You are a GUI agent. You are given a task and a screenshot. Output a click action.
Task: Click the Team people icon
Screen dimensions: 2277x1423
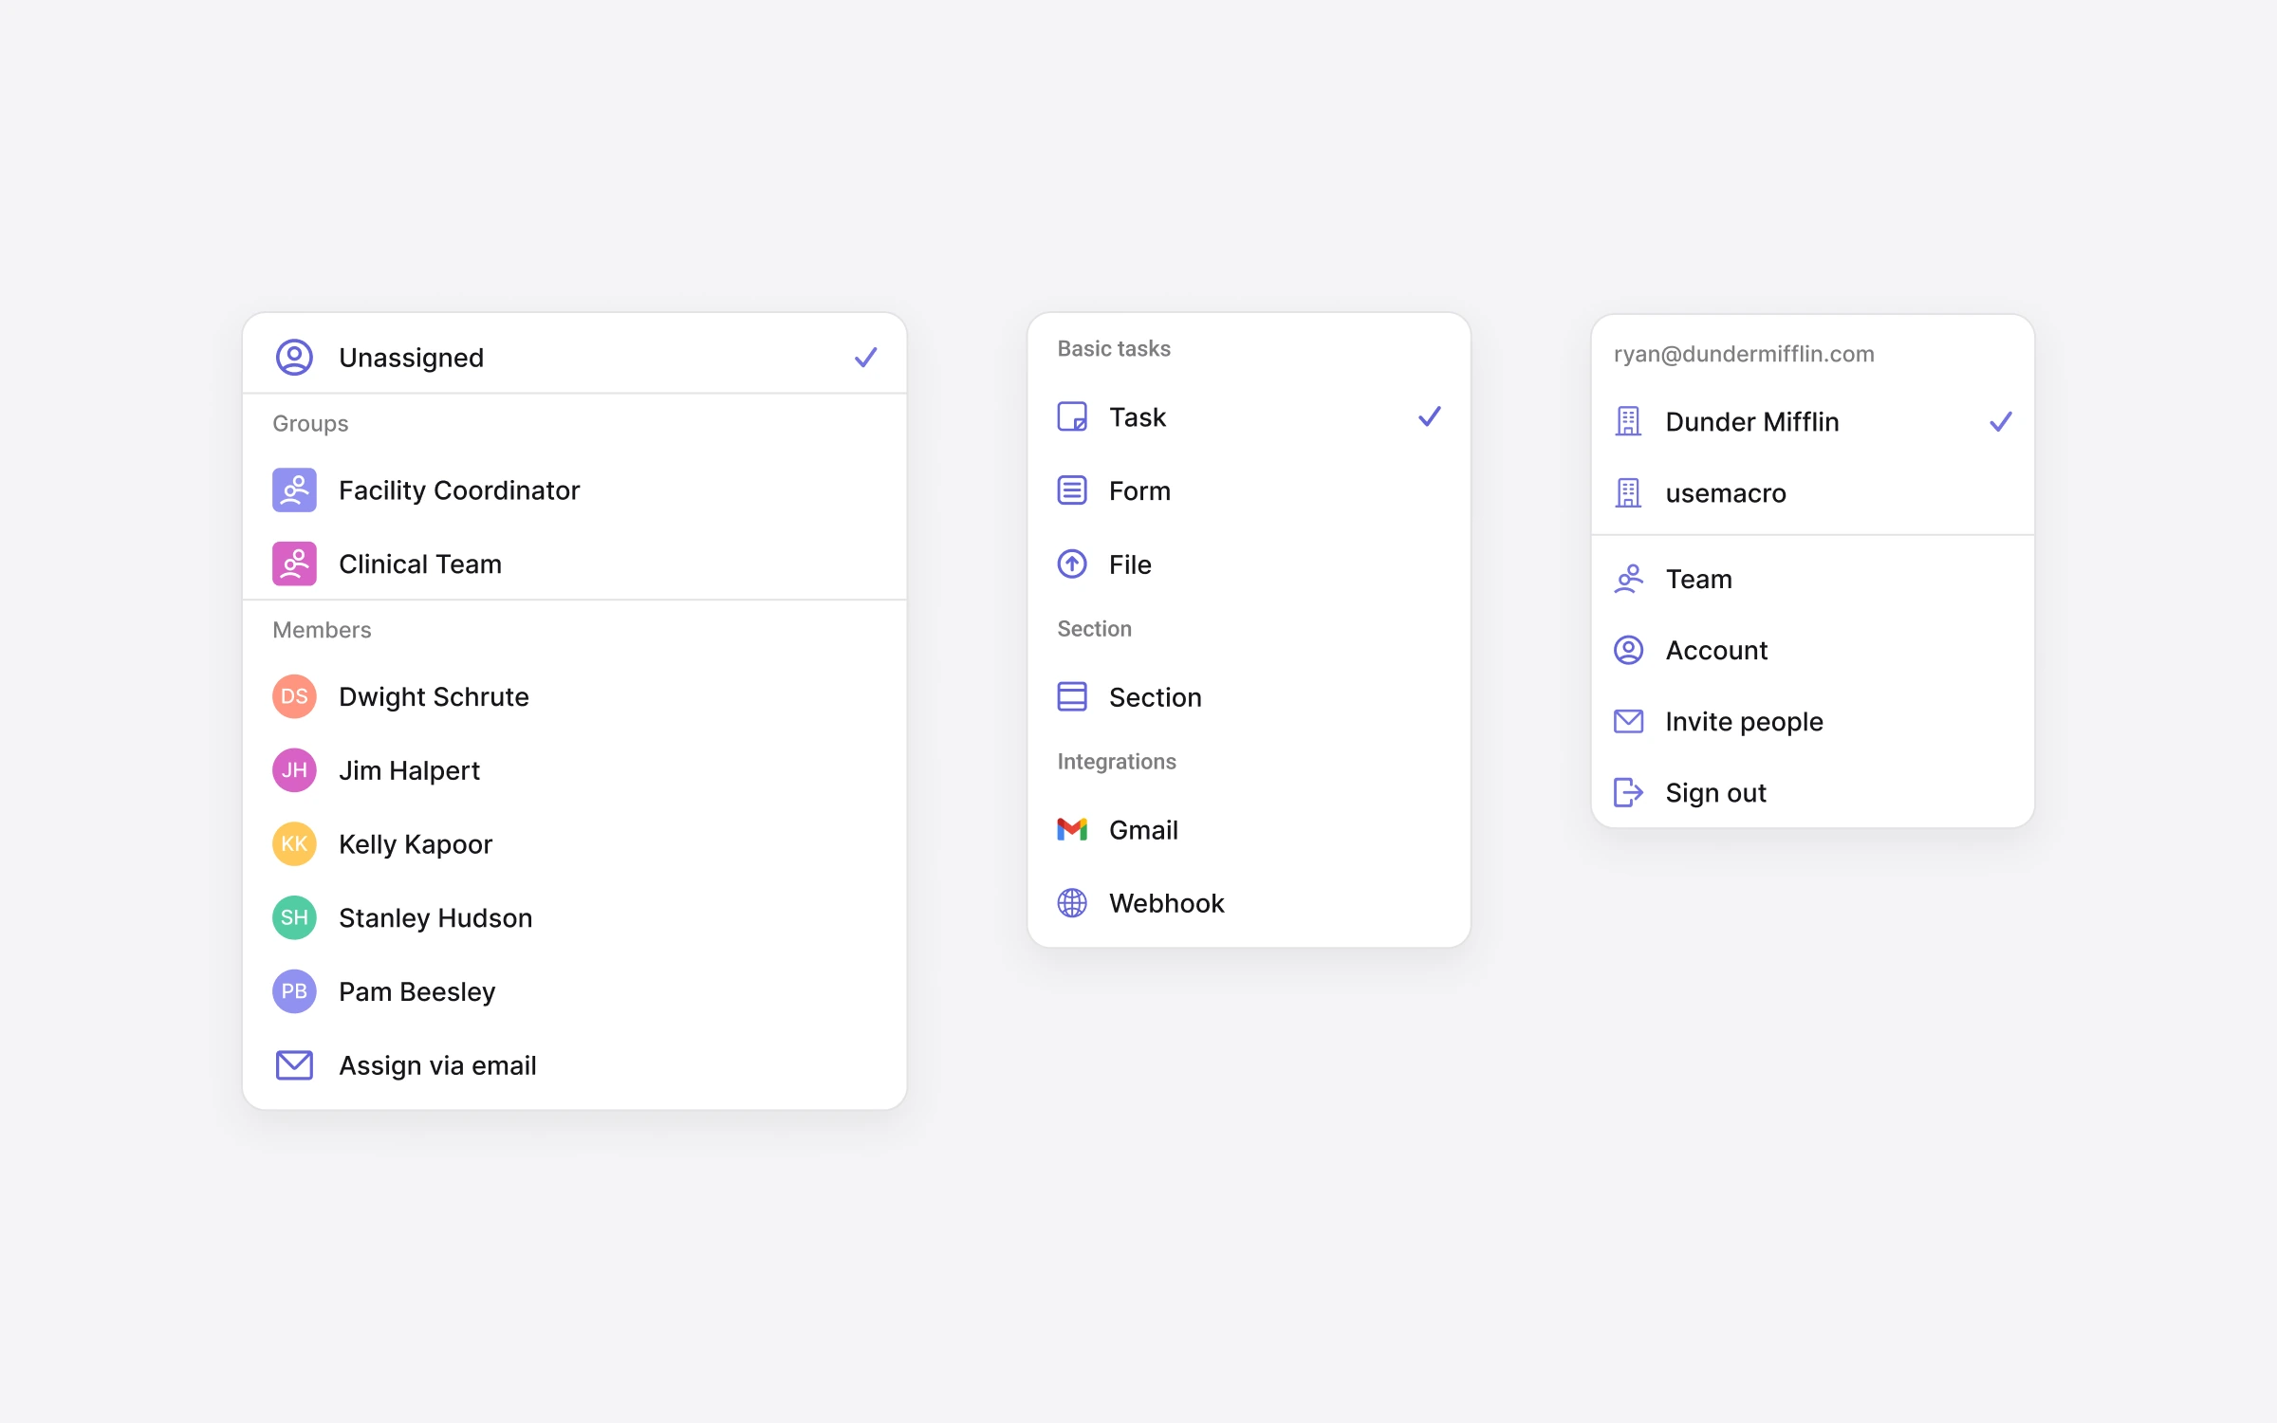1628,579
